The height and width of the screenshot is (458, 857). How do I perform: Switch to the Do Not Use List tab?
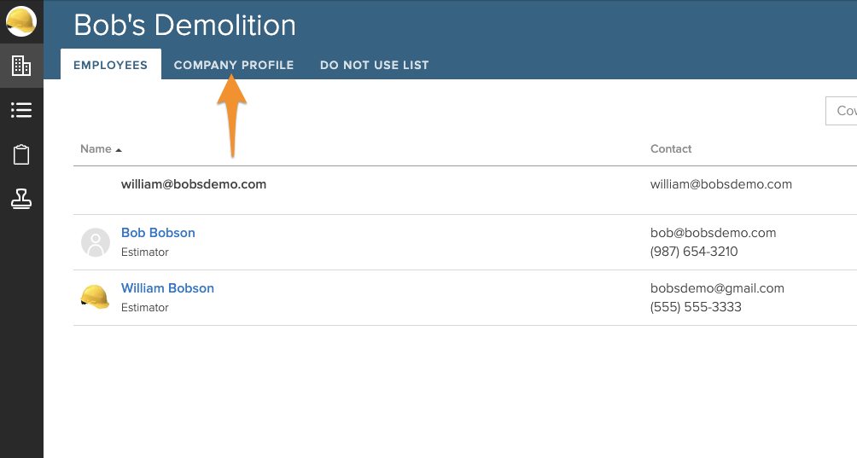pos(374,65)
